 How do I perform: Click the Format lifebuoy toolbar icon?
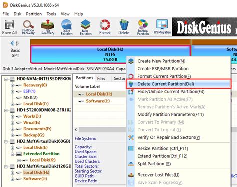point(105,27)
